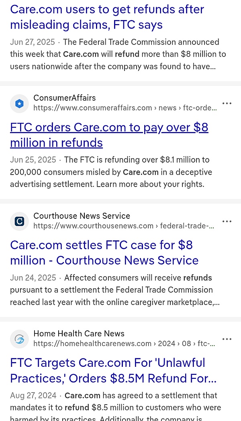
Task: Open "Care.com users to get refunds" headline
Action: click(107, 17)
